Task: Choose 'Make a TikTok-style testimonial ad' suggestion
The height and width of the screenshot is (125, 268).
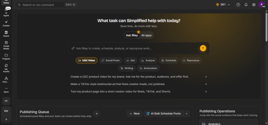Action: pos(118,84)
